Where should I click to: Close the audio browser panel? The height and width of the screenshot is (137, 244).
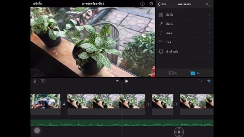[x=207, y=4]
